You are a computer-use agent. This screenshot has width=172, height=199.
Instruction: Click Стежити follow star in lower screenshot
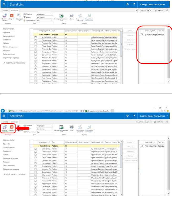point(158,122)
